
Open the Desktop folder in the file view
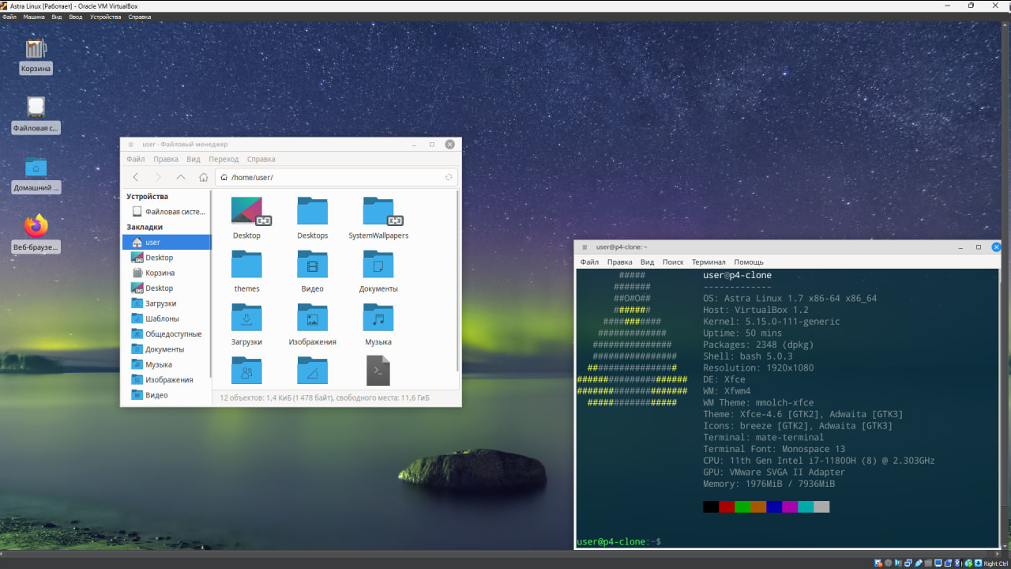click(x=246, y=217)
